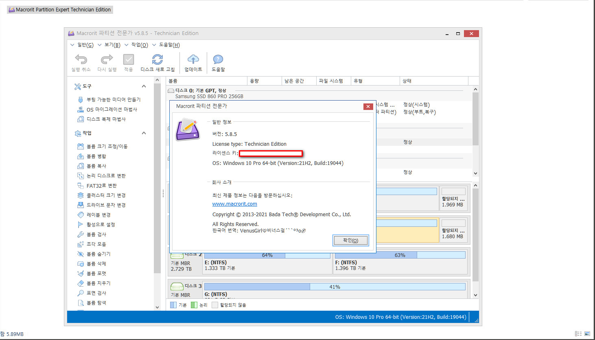
Task: Switch to details view icon bottom right
Action: click(x=578, y=333)
